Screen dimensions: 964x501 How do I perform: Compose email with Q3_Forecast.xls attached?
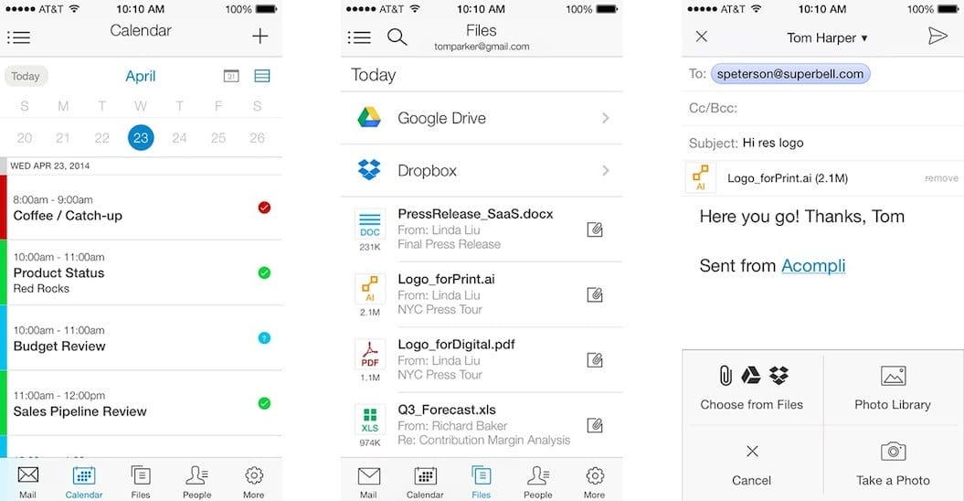595,425
